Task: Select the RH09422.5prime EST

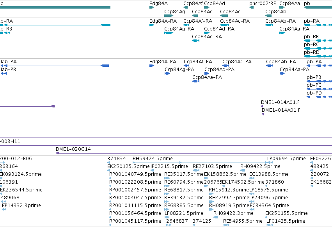Action: [243, 170]
